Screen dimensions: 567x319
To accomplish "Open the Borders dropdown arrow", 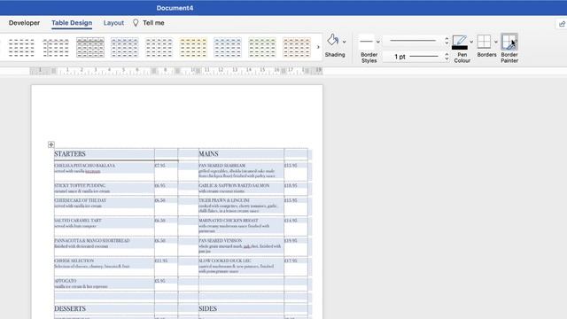I will click(x=496, y=42).
